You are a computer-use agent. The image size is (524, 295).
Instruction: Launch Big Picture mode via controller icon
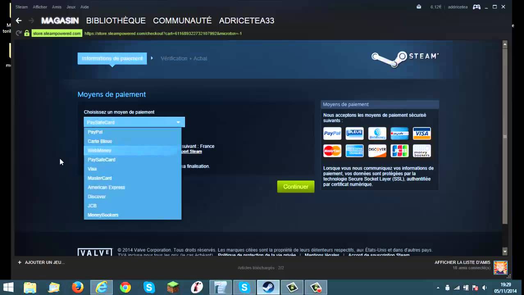click(476, 7)
